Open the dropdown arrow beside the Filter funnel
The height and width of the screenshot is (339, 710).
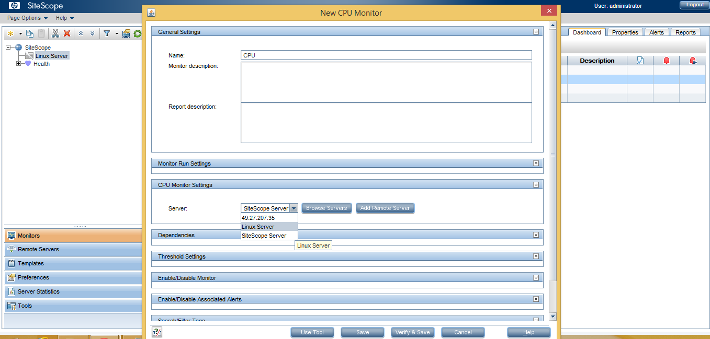117,33
